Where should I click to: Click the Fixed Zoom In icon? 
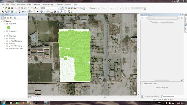click(x=16, y=12)
